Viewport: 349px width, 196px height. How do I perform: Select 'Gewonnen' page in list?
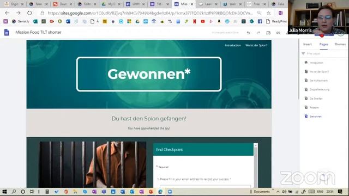click(x=315, y=116)
